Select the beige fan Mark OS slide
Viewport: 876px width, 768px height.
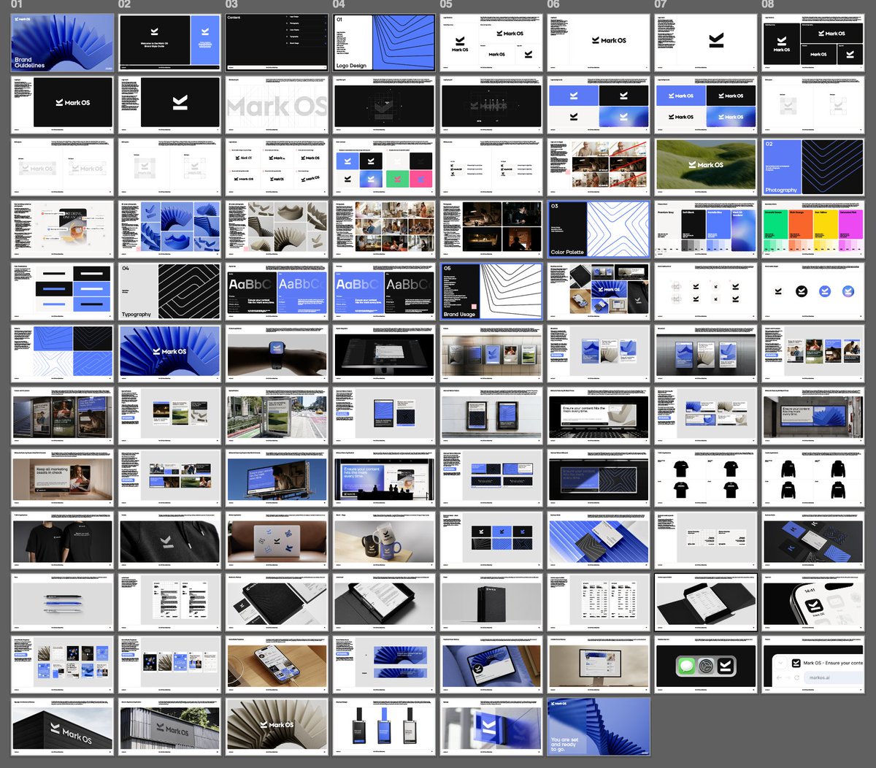[277, 726]
